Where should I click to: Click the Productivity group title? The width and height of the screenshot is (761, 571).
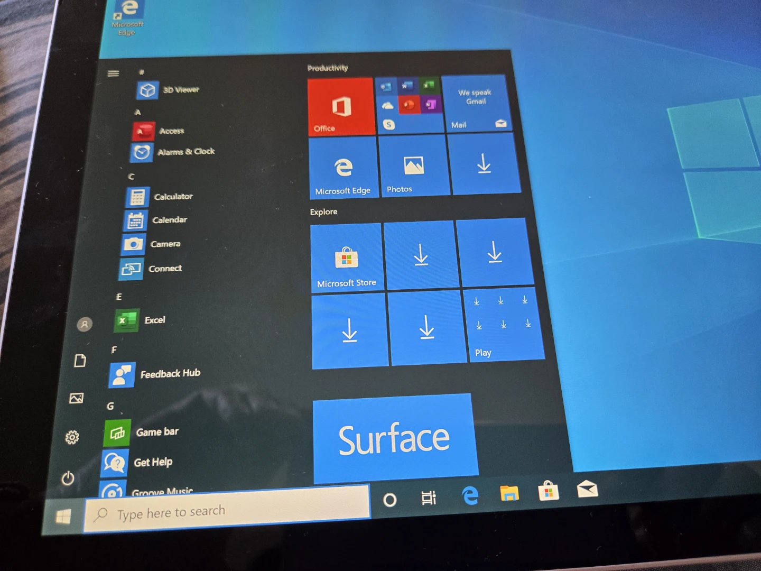point(328,68)
